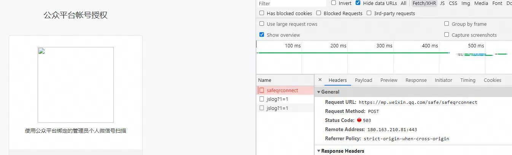Click the 公众平台帐号授权 page heading
Viewport: 512px width, 155px height.
(75, 15)
